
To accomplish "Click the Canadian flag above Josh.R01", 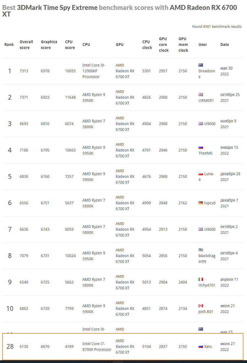I will coord(201,306).
